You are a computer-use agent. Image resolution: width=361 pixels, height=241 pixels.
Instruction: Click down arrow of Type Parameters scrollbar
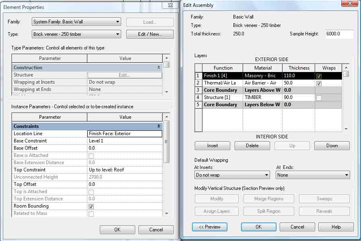point(167,92)
